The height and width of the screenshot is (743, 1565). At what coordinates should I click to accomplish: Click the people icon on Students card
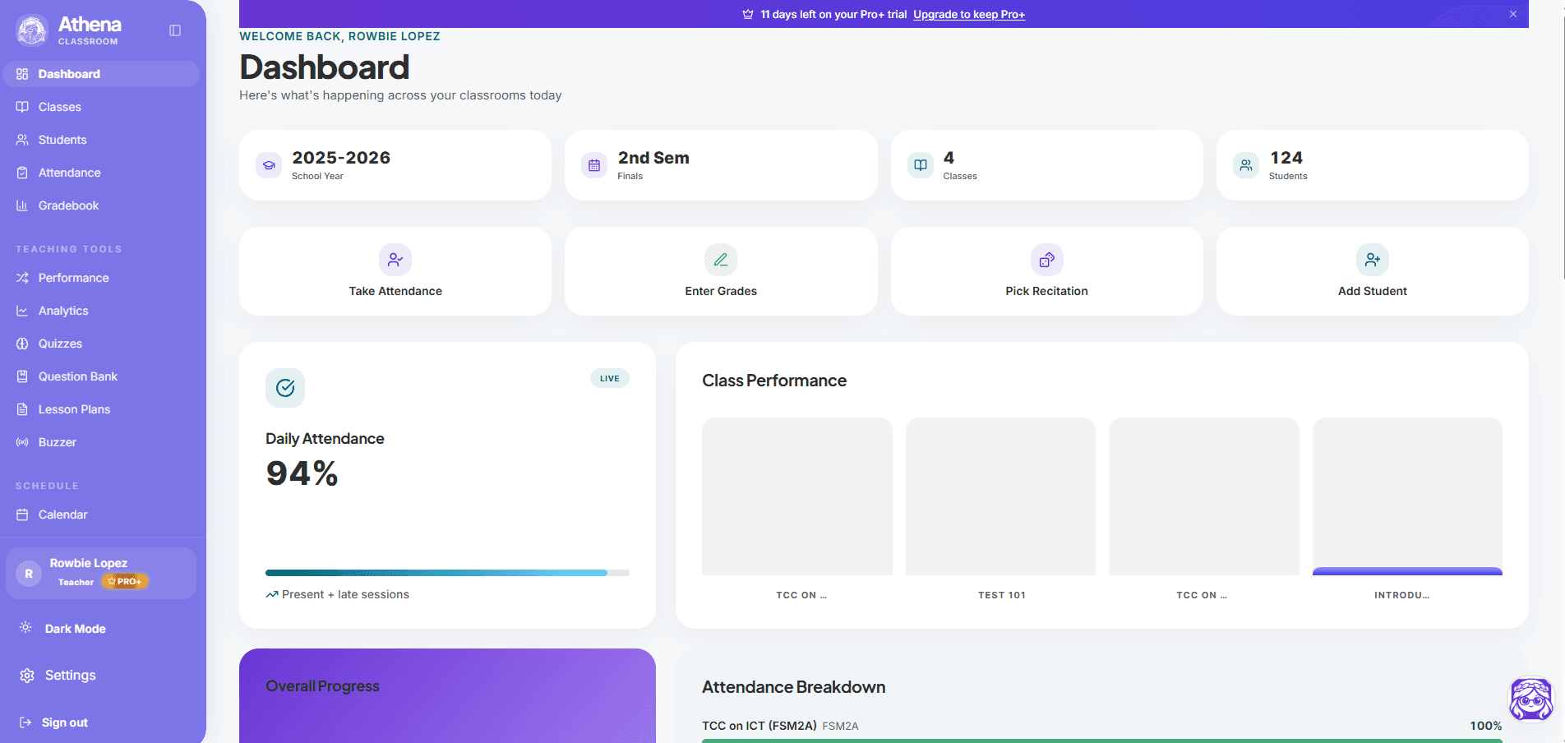tap(1246, 165)
